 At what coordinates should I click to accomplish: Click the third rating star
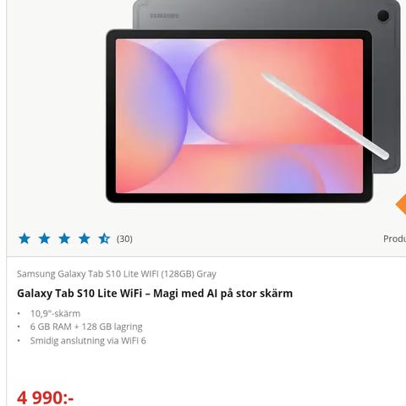click(64, 239)
